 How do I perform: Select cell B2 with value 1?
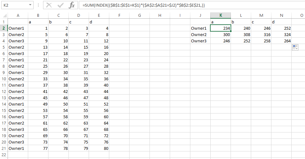pos(38,28)
